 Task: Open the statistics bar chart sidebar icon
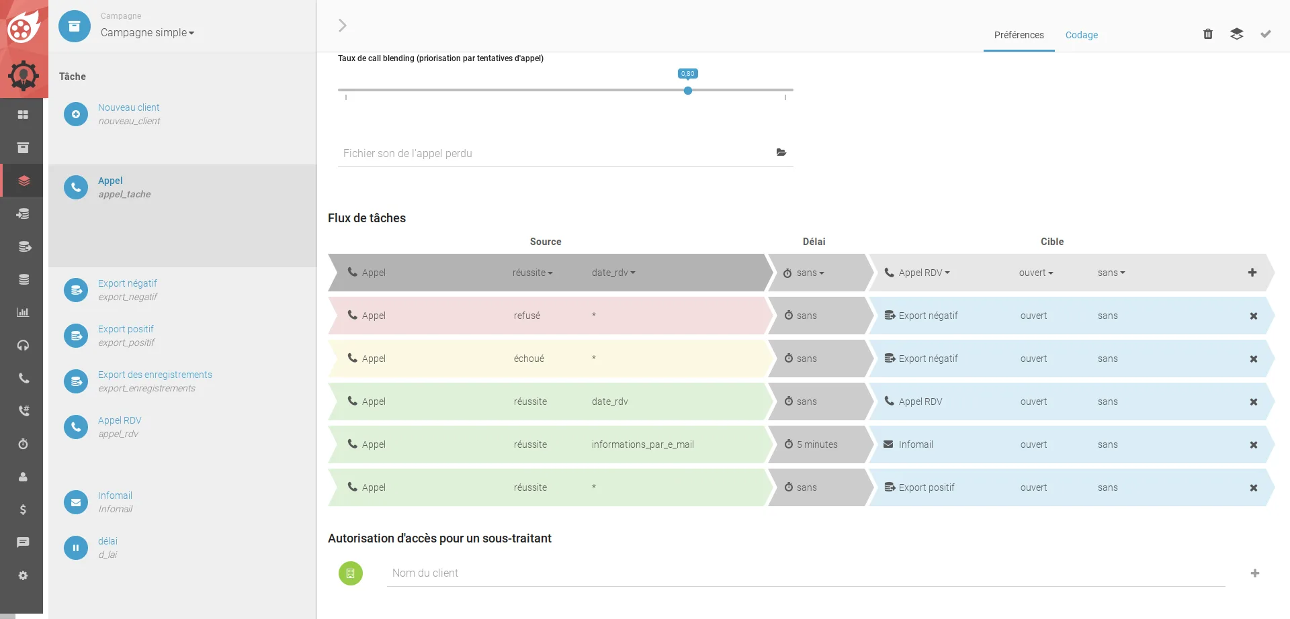point(23,312)
